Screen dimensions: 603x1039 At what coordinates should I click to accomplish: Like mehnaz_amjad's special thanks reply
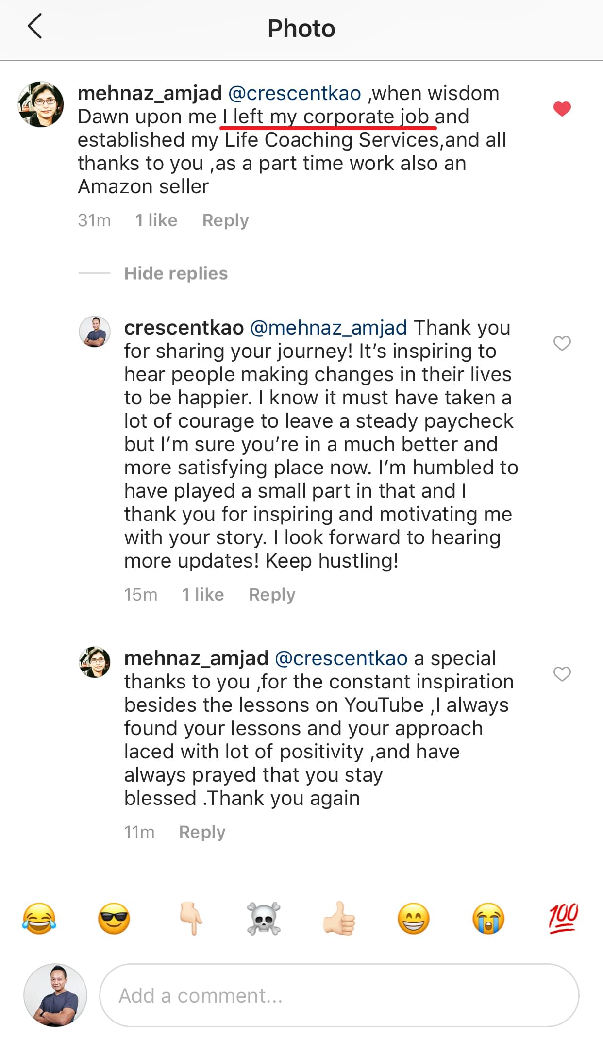click(x=562, y=674)
